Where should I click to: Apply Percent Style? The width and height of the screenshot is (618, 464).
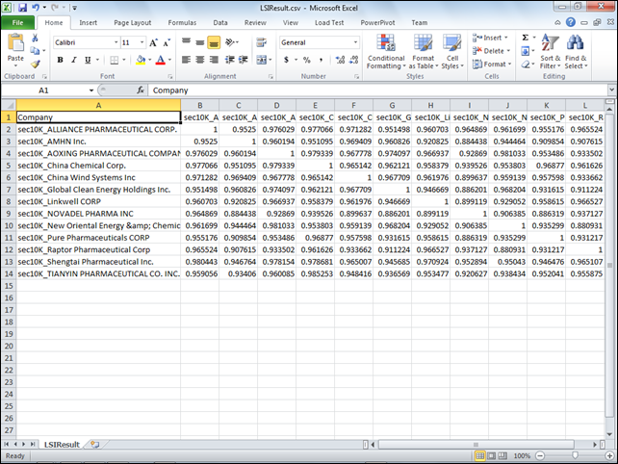click(307, 60)
